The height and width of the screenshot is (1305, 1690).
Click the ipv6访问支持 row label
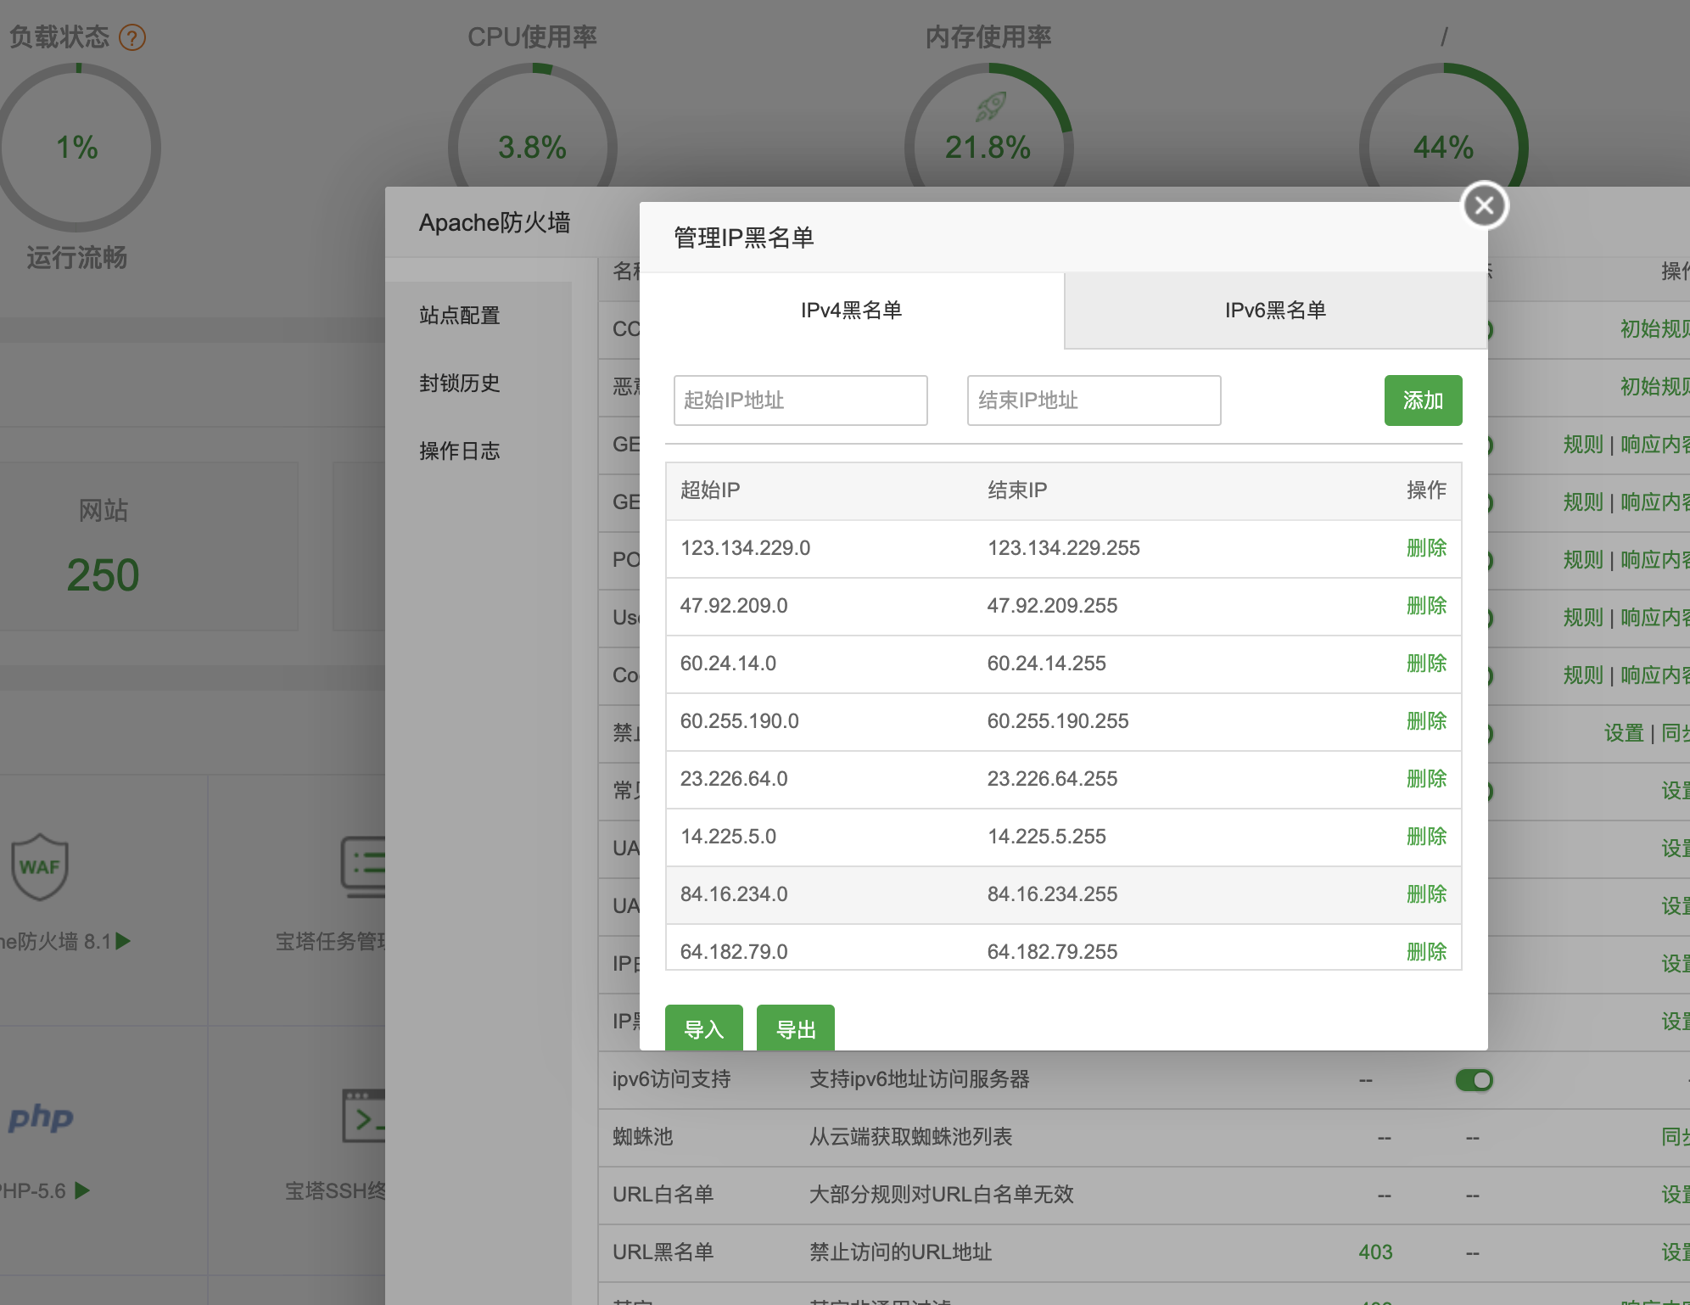tap(671, 1079)
